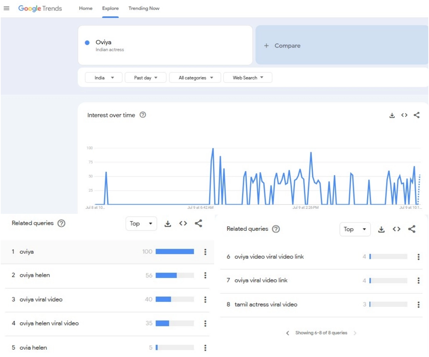The width and height of the screenshot is (429, 357).
Task: Open three-dot menu for oviya helen query
Action: click(205, 275)
